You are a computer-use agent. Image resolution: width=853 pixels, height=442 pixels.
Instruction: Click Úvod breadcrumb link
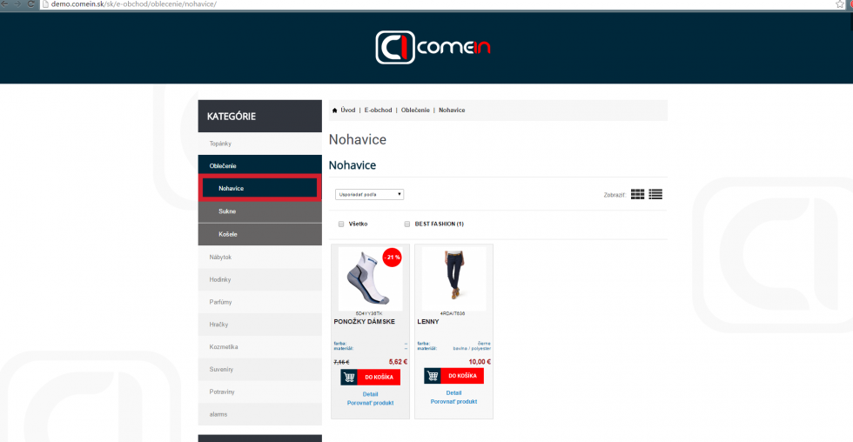(x=347, y=110)
